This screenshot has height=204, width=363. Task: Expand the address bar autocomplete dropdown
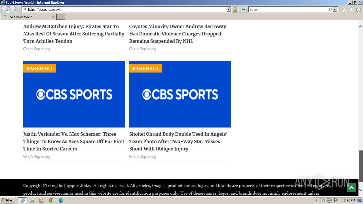click(x=229, y=10)
